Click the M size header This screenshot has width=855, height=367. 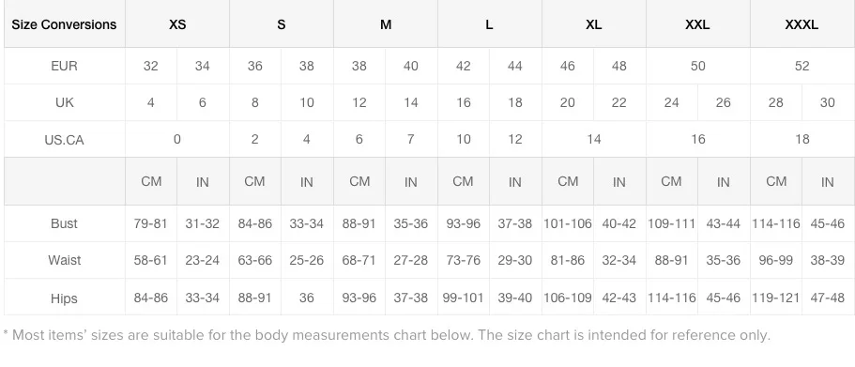pos(386,24)
